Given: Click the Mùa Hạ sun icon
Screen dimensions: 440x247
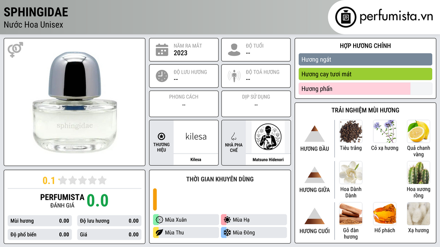Looking at the screenshot, I should (x=227, y=220).
